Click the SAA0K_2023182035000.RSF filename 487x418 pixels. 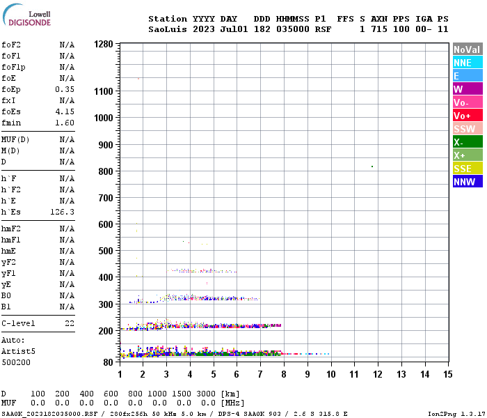49,414
